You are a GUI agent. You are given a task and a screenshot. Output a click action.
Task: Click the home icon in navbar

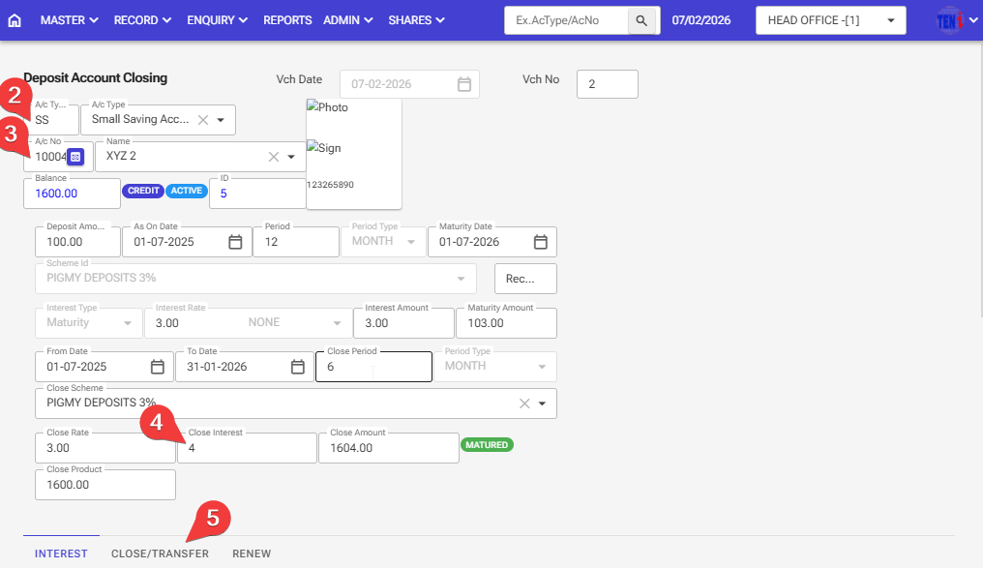15,19
